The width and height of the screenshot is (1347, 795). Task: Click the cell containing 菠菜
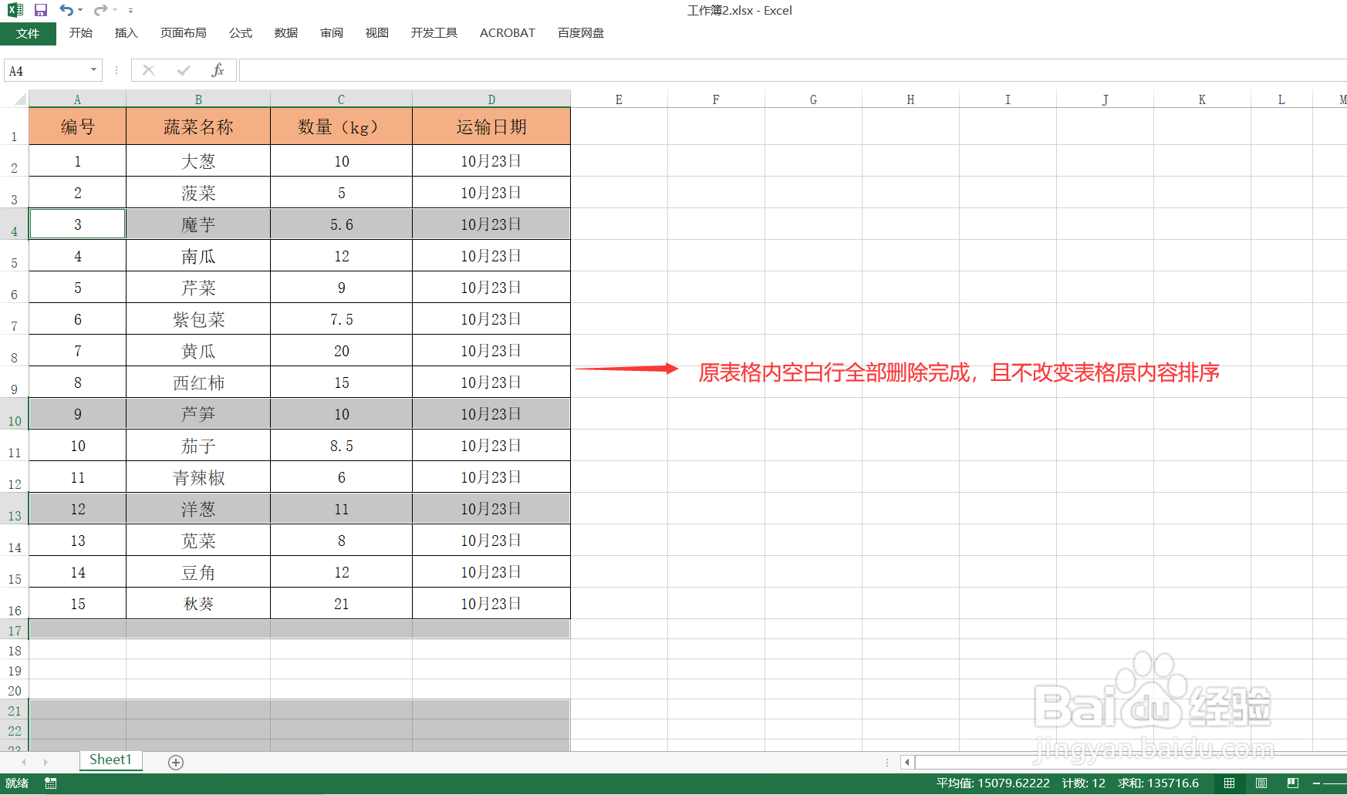click(x=198, y=193)
